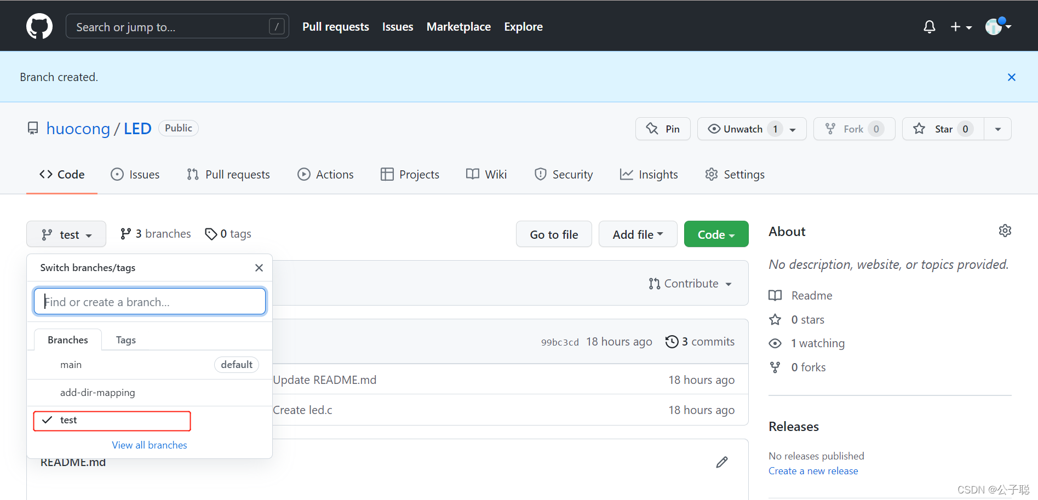The height and width of the screenshot is (500, 1038).
Task: Pin the repository
Action: [x=663, y=129]
